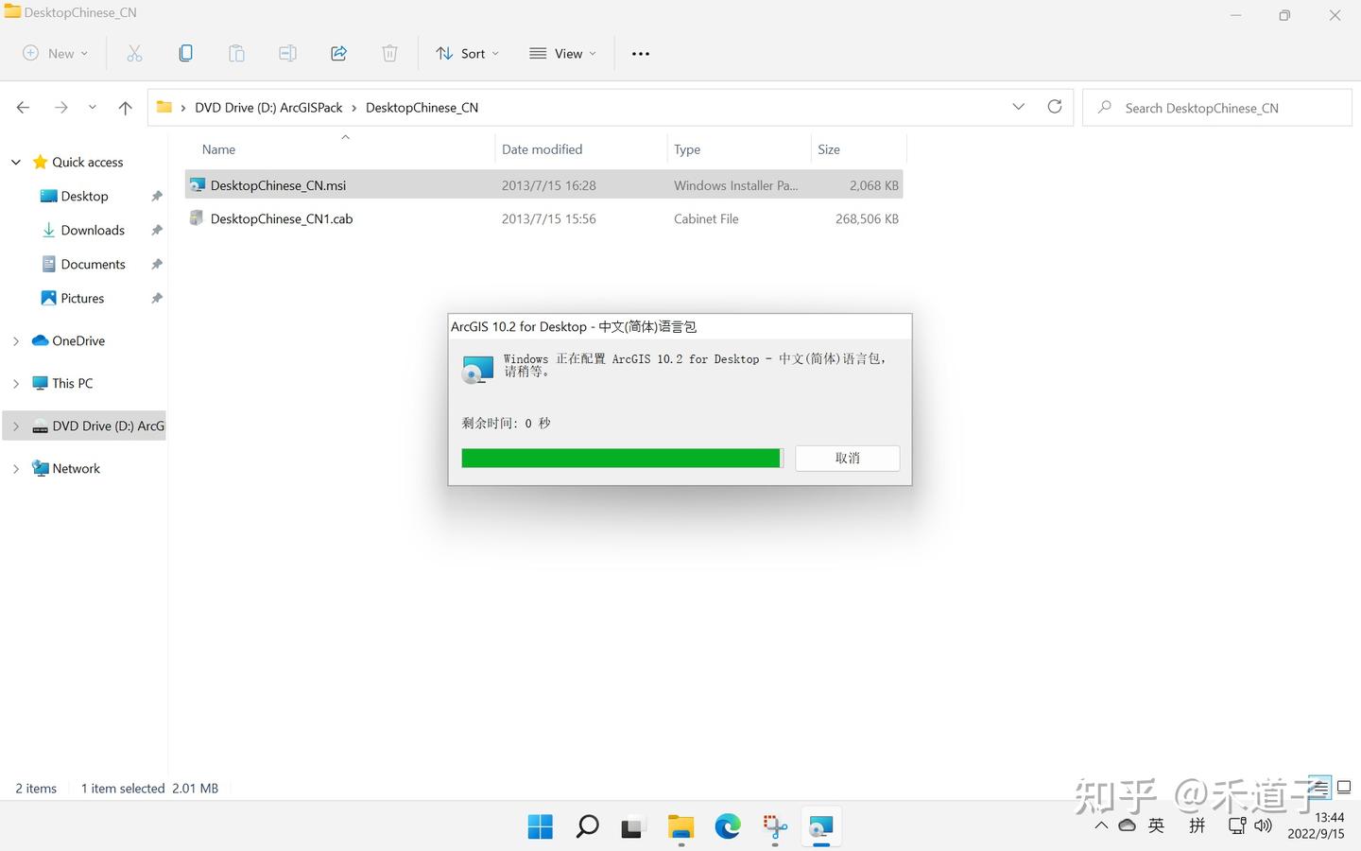The height and width of the screenshot is (851, 1361).
Task: Click the ArcGIS language pack dialog title
Action: 574,327
